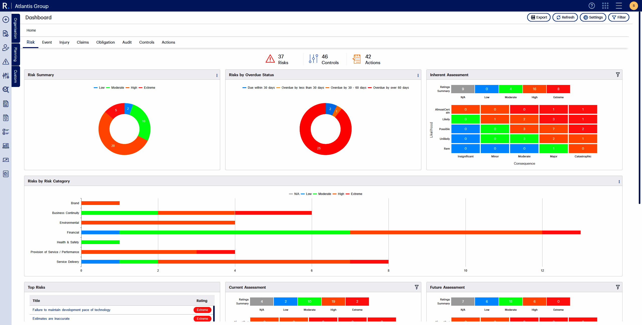
Task: Click the red Extreme ratings summary cell showing 8
Action: [x=558, y=89]
